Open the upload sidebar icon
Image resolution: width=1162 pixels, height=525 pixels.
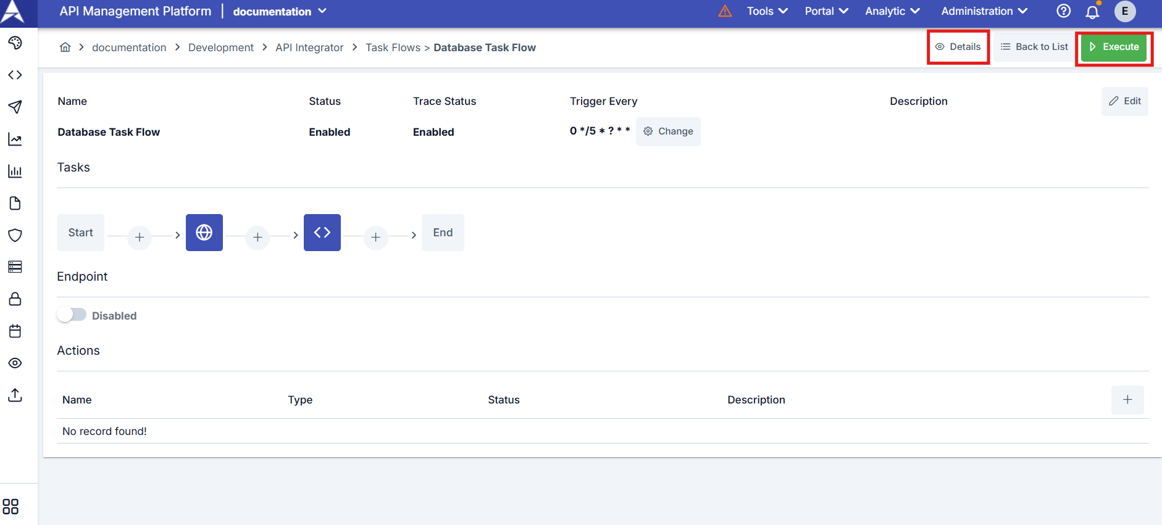click(x=15, y=395)
